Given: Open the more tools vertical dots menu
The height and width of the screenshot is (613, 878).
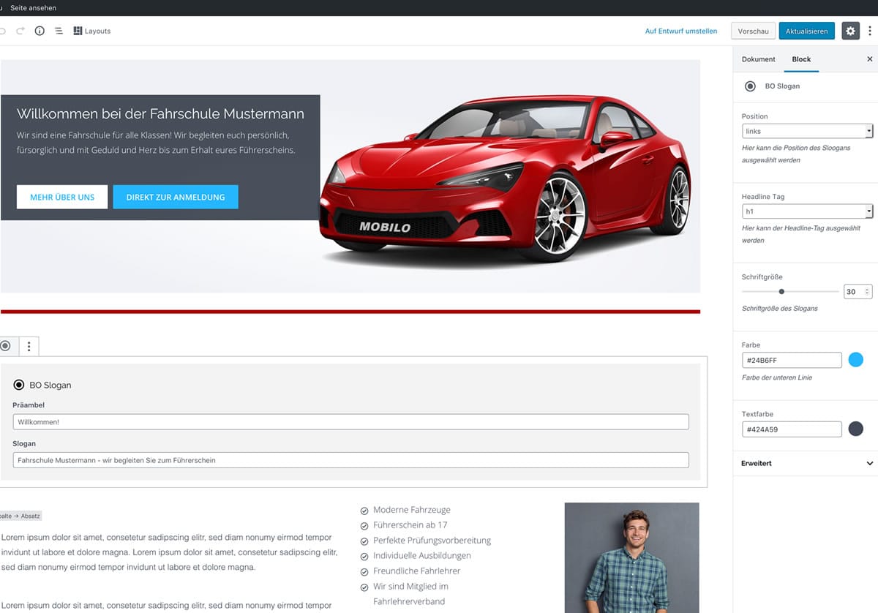Looking at the screenshot, I should 869,31.
